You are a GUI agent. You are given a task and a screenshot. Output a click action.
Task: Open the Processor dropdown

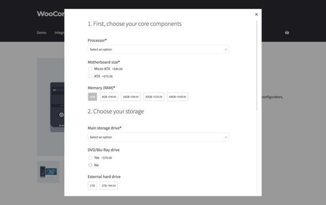pos(158,49)
